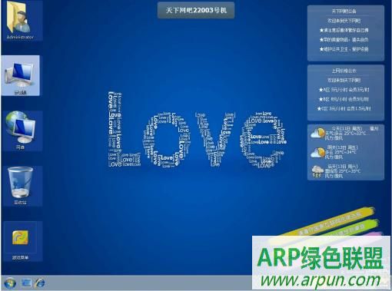The width and height of the screenshot is (392, 291).
Task: Launch Internet Explorer from taskbar
Action: [x=40, y=283]
